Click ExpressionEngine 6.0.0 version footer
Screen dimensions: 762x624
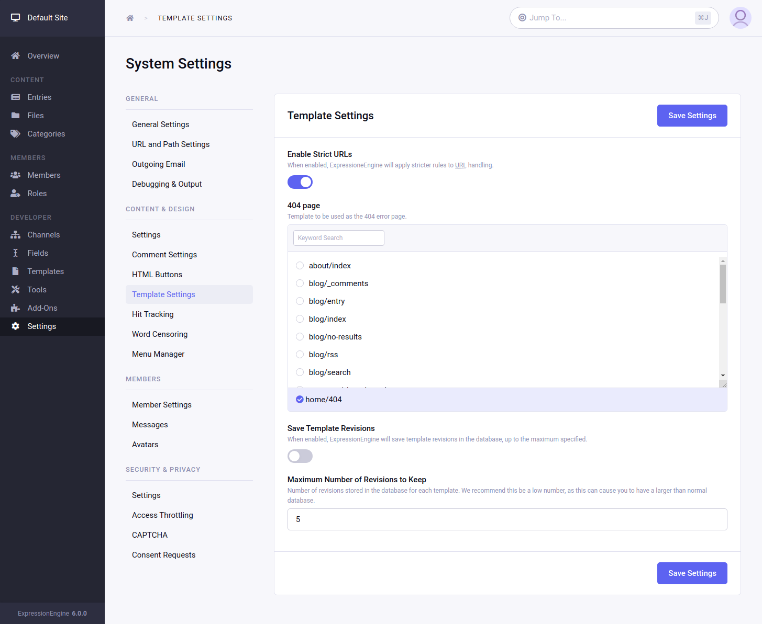pos(52,614)
